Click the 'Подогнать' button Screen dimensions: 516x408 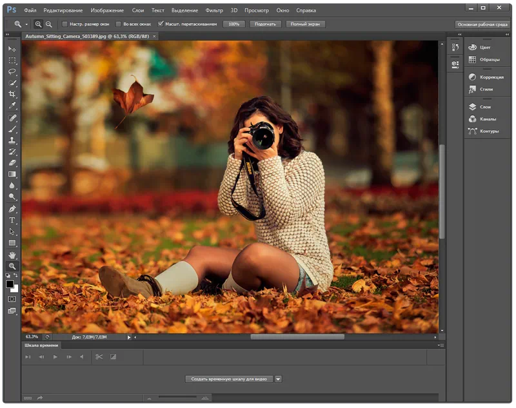click(x=264, y=24)
